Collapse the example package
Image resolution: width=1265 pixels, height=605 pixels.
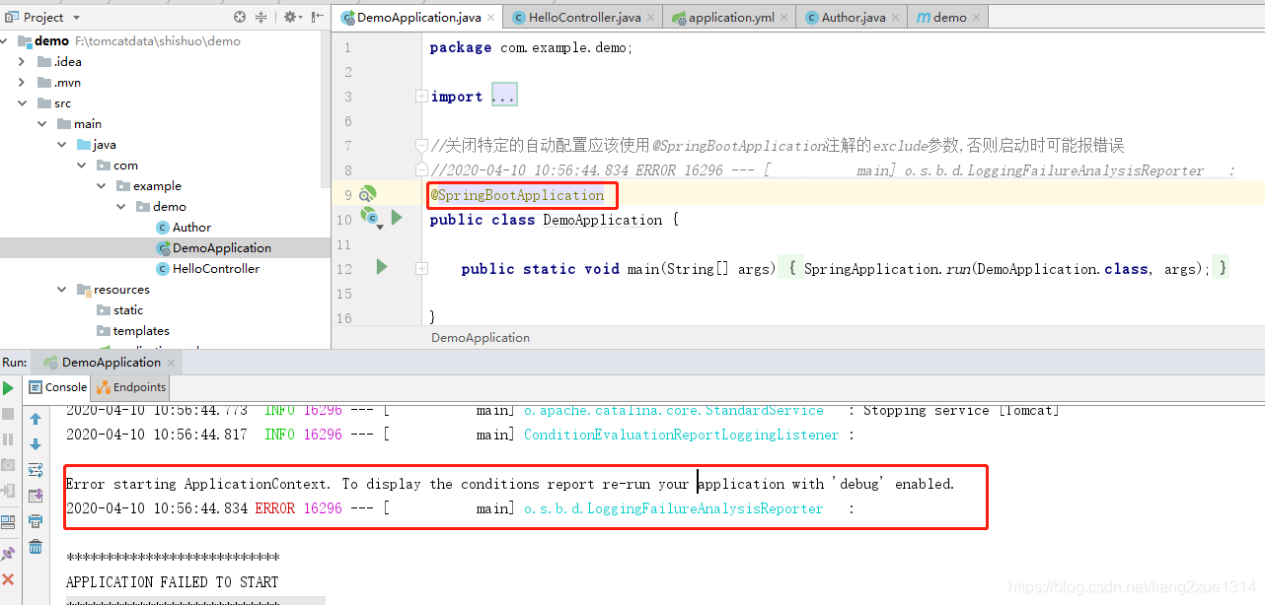click(103, 185)
